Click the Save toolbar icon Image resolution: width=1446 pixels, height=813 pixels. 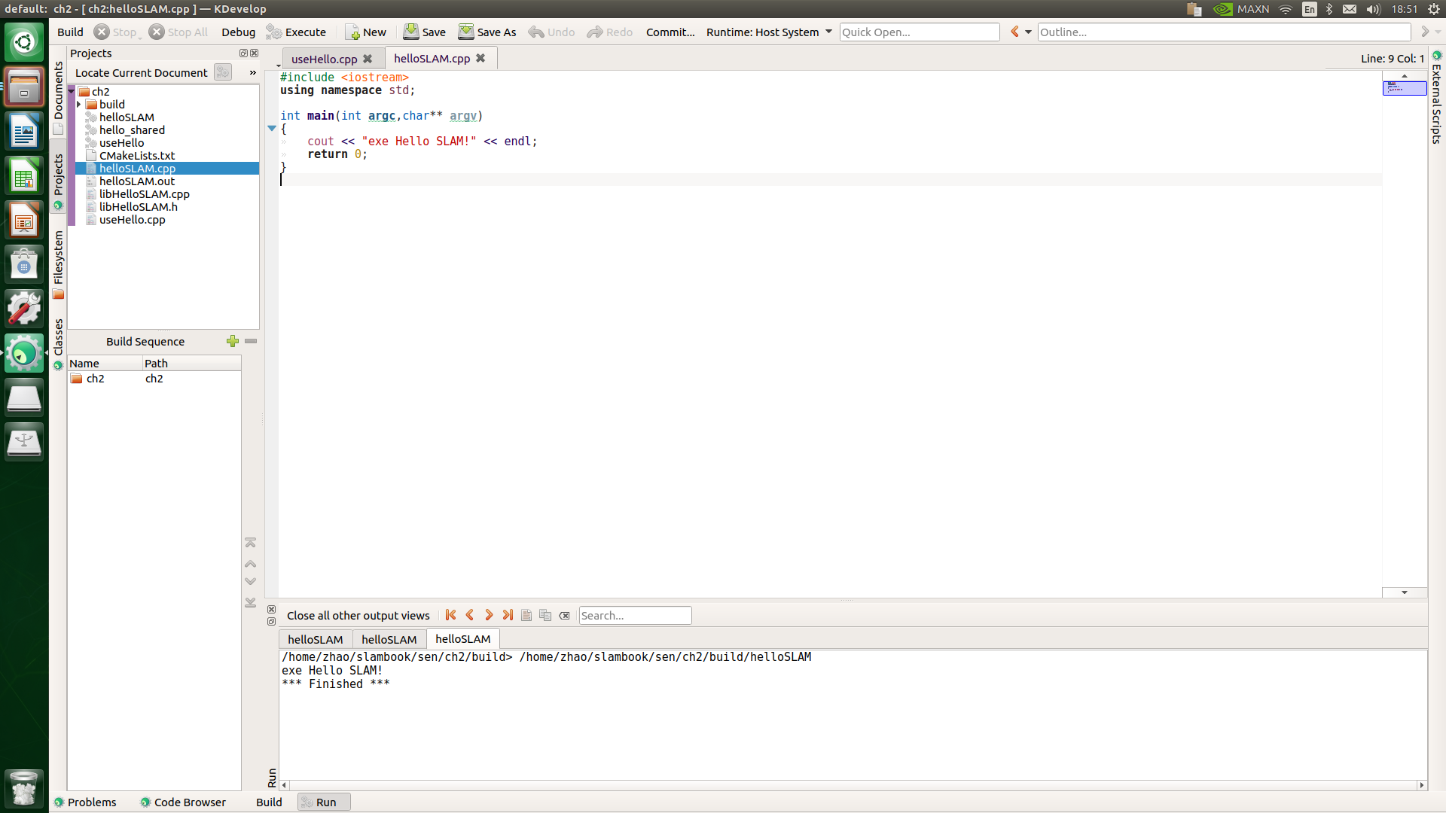coord(411,32)
